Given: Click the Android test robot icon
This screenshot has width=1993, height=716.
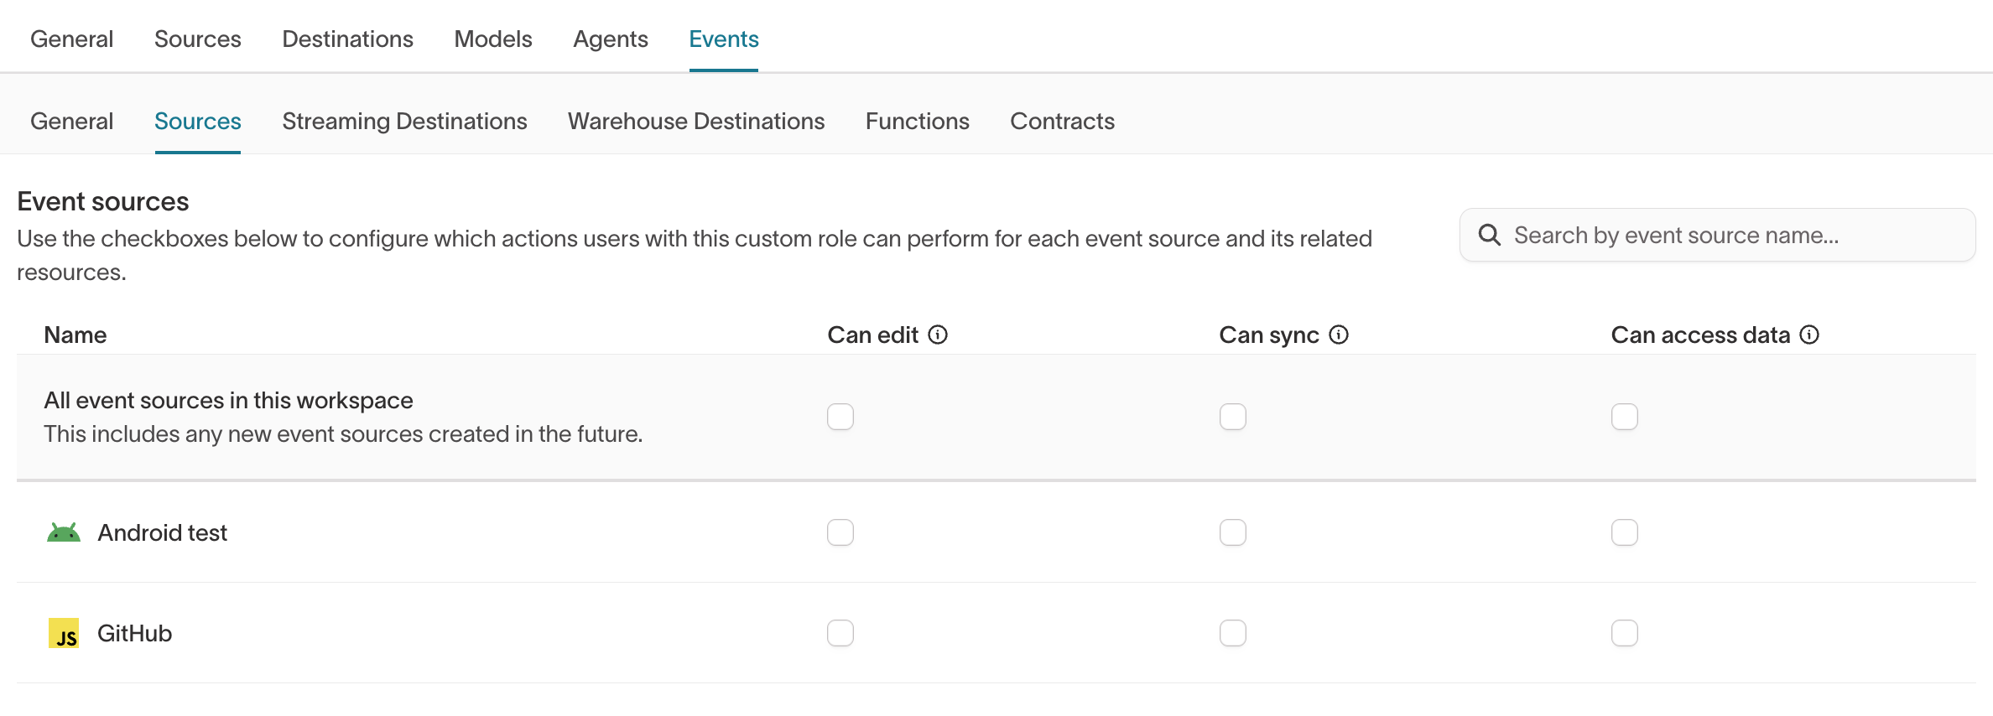Looking at the screenshot, I should tap(64, 532).
